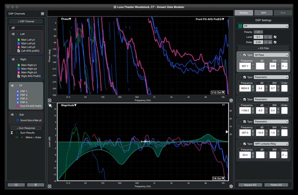298x195 pixels.
Task: Open magnitude plot settings gear
Action: coord(231,186)
